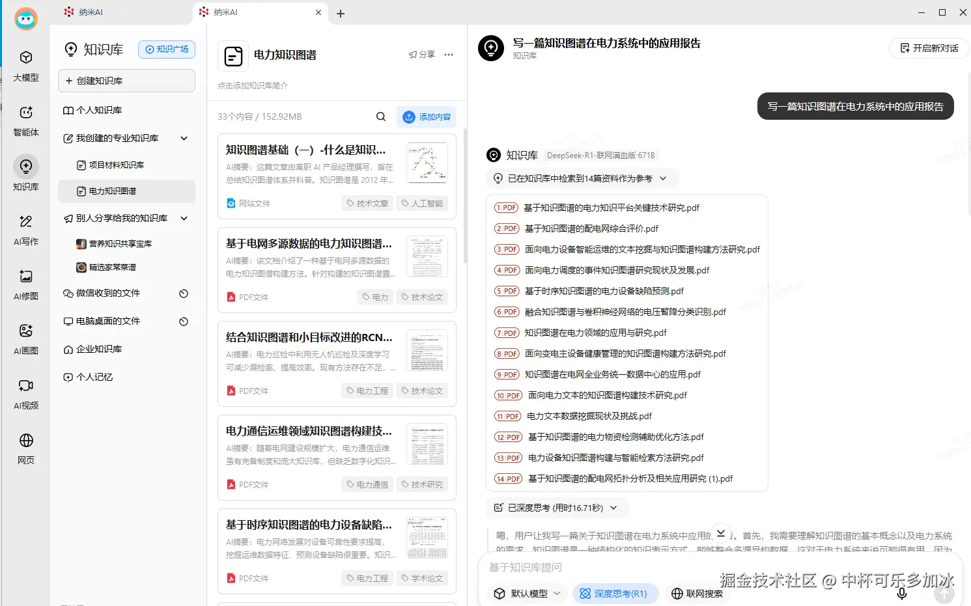Open AI画图 tool in sidebar
This screenshot has height=606, width=971.
click(26, 340)
